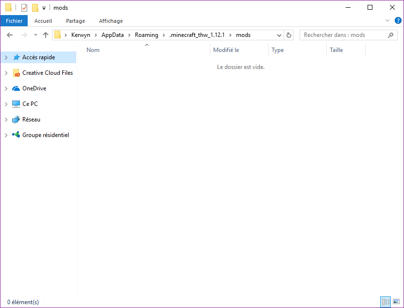The width and height of the screenshot is (404, 308).
Task: Click the New folder icon in title bar
Action: [x=35, y=8]
